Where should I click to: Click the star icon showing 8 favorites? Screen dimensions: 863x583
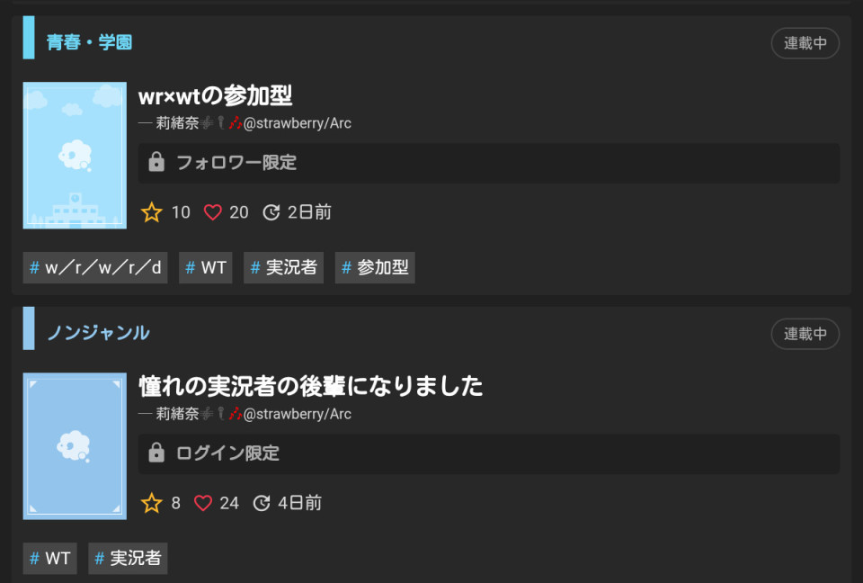click(x=151, y=503)
